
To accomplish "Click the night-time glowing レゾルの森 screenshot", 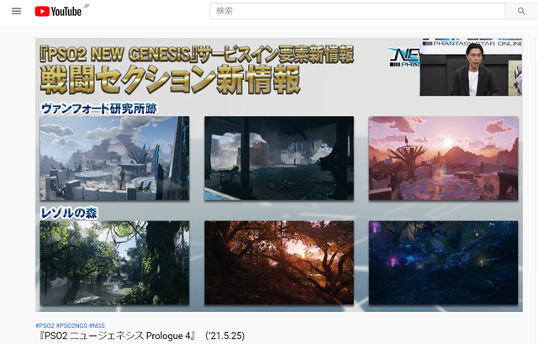I will coord(443,262).
